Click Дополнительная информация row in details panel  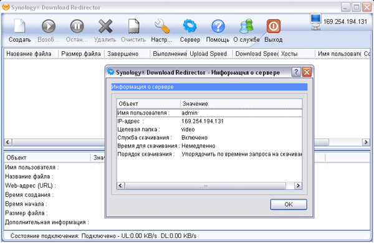coord(47,222)
